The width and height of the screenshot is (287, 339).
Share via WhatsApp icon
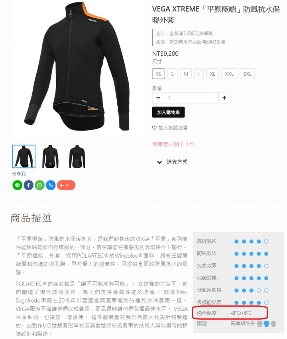coord(39,185)
